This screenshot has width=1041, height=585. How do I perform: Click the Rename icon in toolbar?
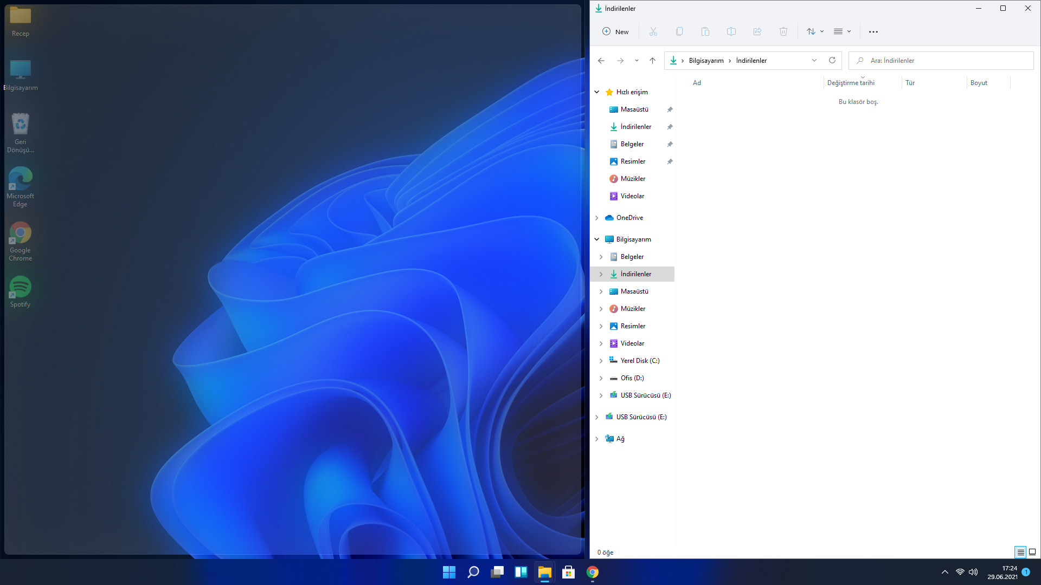click(731, 31)
